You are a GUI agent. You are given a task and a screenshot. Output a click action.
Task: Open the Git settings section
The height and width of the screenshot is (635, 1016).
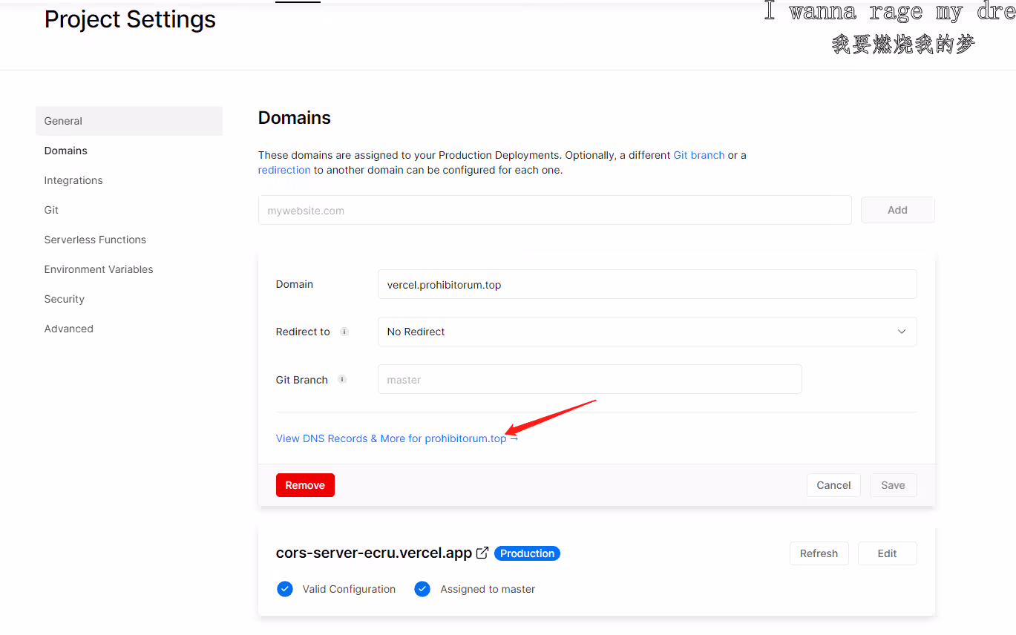[51, 210]
